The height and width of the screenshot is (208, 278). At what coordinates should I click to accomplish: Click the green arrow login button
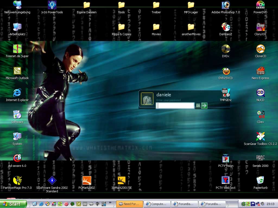point(204,106)
